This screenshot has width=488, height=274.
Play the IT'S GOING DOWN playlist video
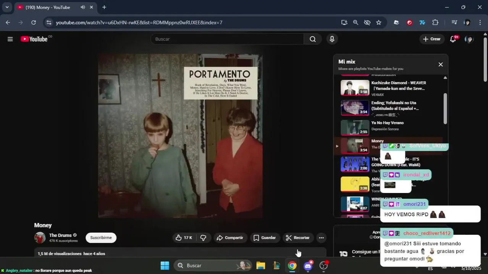click(x=355, y=164)
